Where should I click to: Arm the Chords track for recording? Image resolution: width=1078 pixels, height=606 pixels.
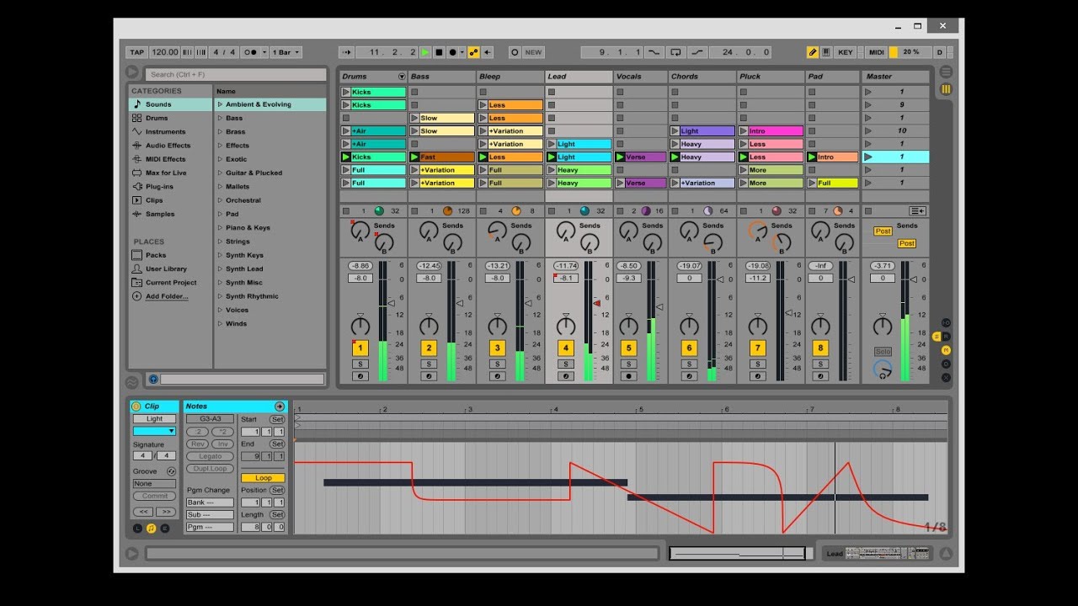(x=689, y=376)
